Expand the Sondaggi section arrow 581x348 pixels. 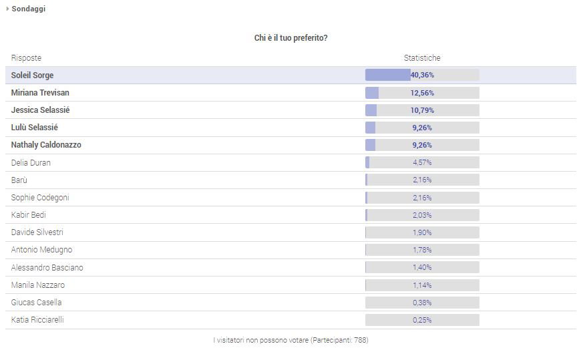[7, 9]
